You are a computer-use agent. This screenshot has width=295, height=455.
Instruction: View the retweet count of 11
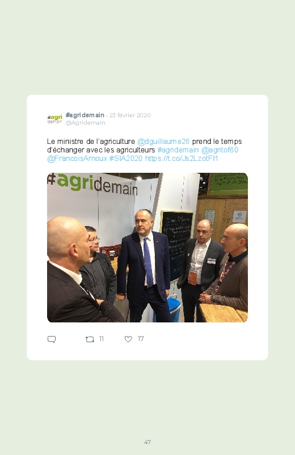pyautogui.click(x=101, y=339)
